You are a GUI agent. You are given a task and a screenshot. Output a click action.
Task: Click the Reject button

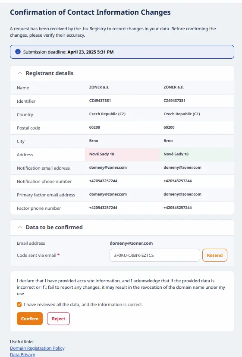(59, 319)
